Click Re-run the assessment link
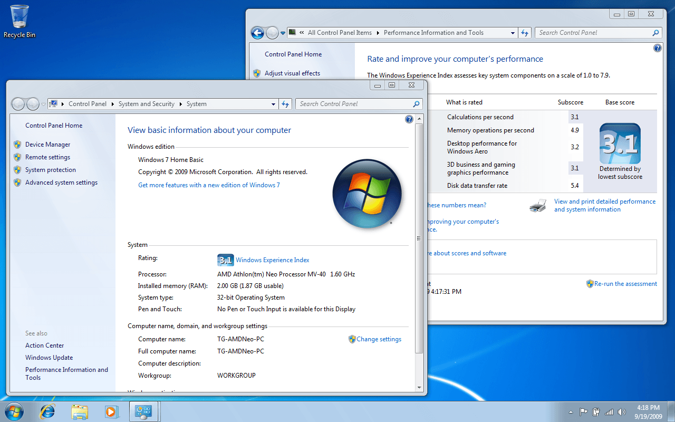 625,284
